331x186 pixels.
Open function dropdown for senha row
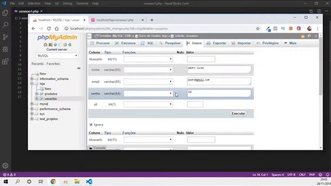[148, 94]
